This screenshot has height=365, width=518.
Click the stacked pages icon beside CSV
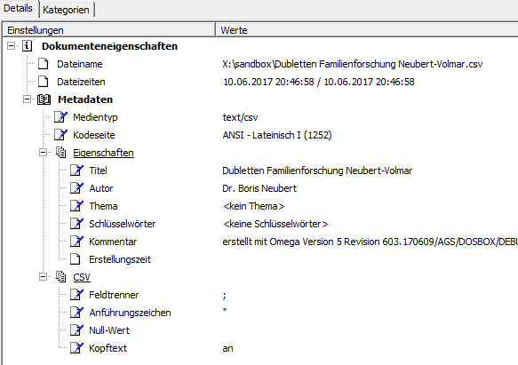pos(60,277)
